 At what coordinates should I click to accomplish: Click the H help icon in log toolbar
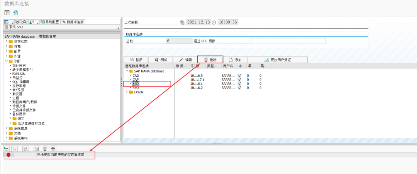click(x=37, y=149)
